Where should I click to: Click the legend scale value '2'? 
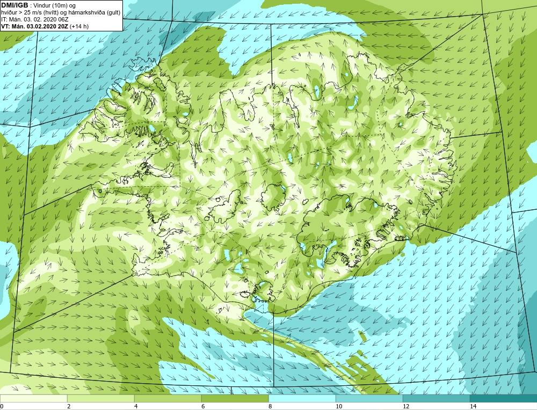69,406
